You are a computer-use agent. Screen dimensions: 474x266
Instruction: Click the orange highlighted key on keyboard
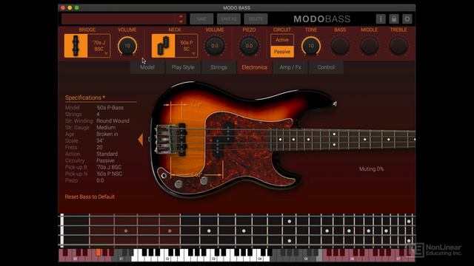pyautogui.click(x=99, y=253)
